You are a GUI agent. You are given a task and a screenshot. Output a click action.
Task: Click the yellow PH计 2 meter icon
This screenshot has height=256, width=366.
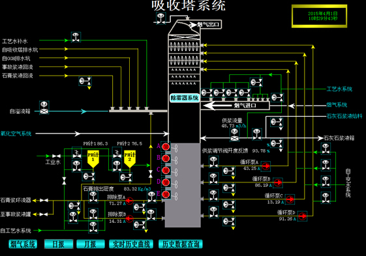coord(130,159)
